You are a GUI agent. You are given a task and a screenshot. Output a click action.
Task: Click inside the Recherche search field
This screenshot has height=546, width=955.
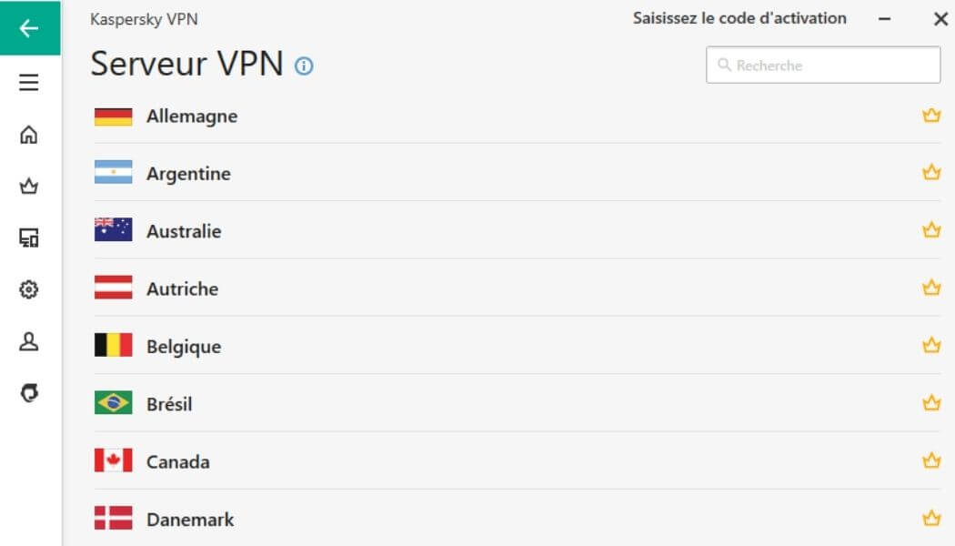pos(822,65)
